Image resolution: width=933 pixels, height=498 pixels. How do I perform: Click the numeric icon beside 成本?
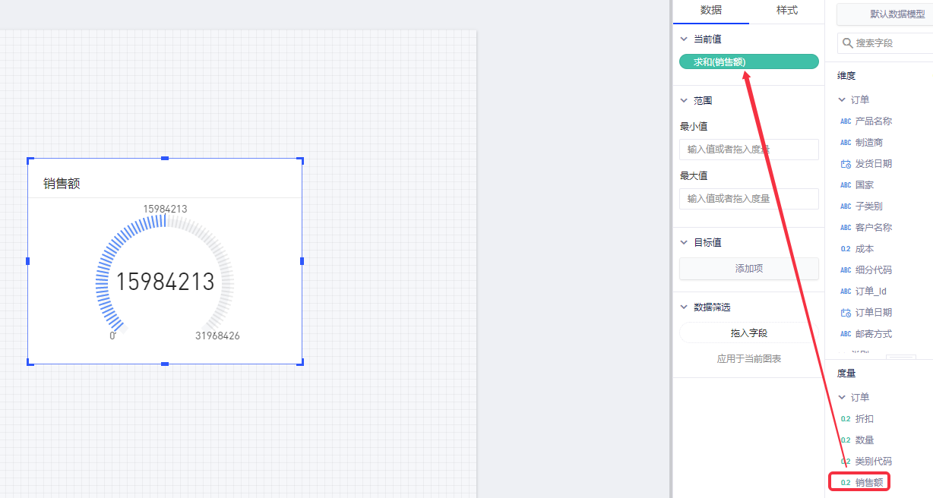pos(846,249)
